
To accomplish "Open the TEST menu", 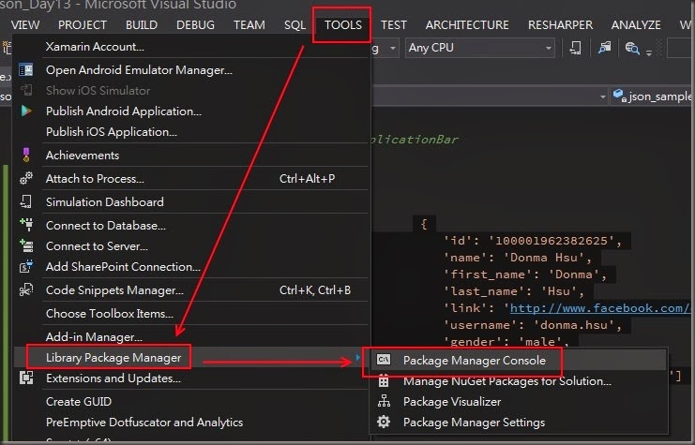I will 394,24.
